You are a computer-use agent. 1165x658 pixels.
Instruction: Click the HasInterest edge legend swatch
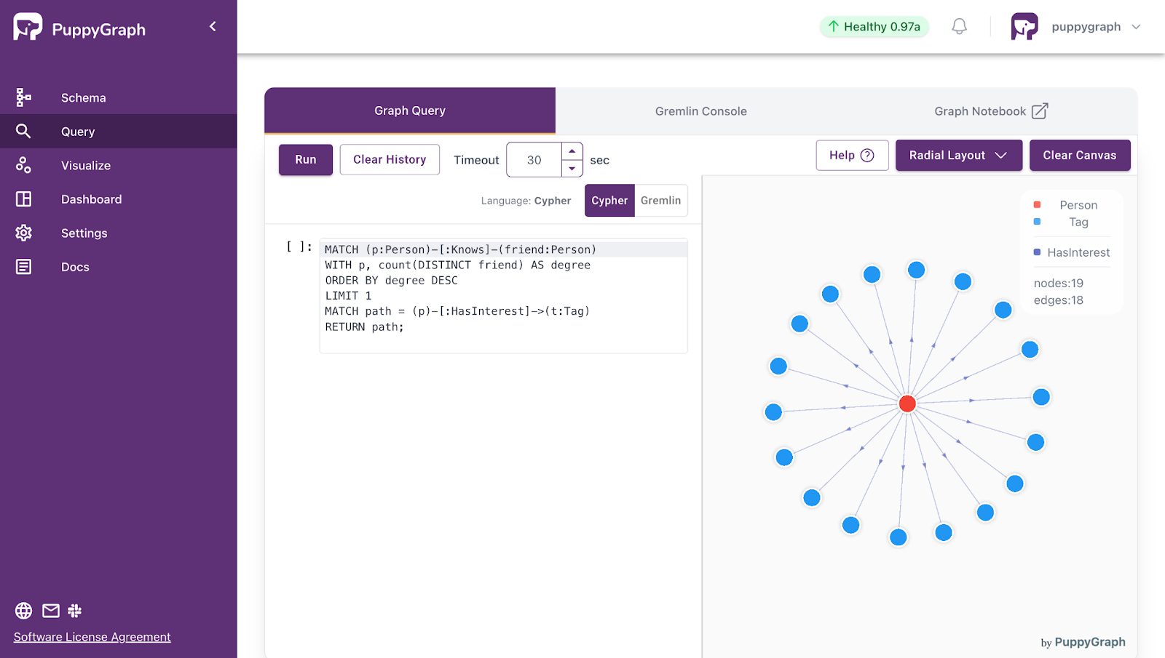point(1037,252)
